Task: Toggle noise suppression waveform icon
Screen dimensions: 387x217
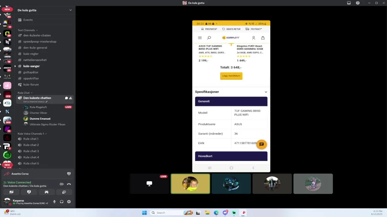Action: (62, 184)
